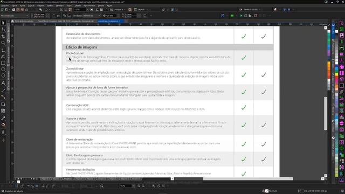345x194 pixels.
Task: Open the Texto menu
Action: coord(69,6)
